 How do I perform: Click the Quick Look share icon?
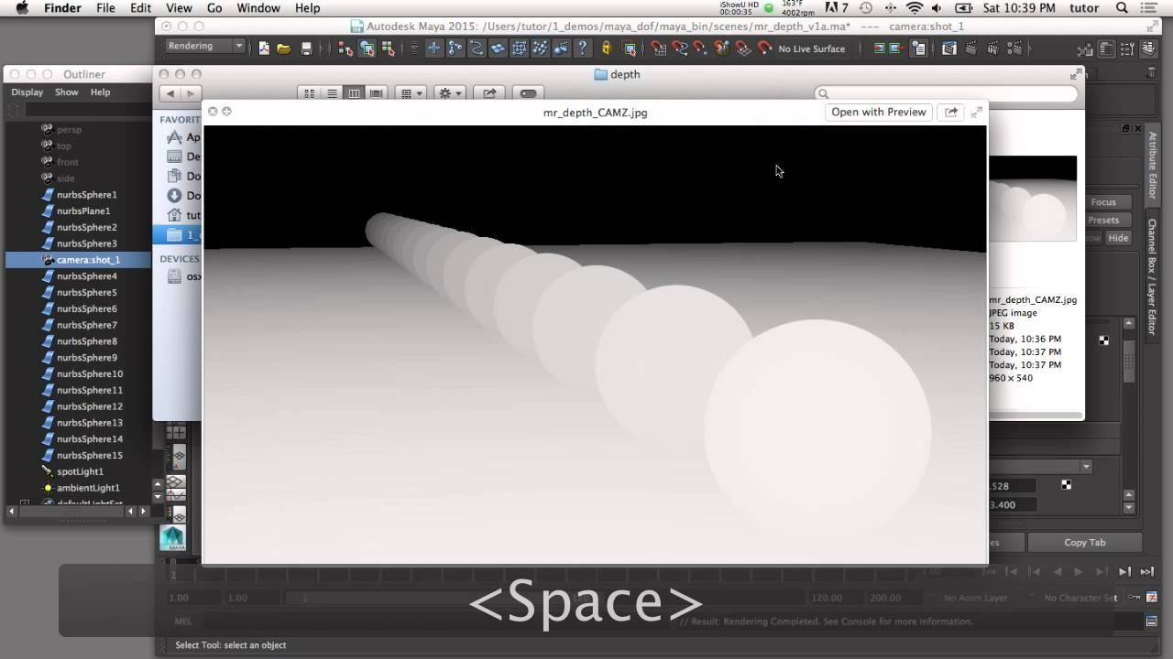pos(951,112)
